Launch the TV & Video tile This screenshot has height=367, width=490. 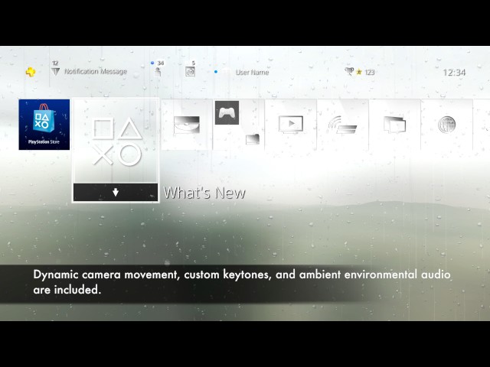pos(291,125)
